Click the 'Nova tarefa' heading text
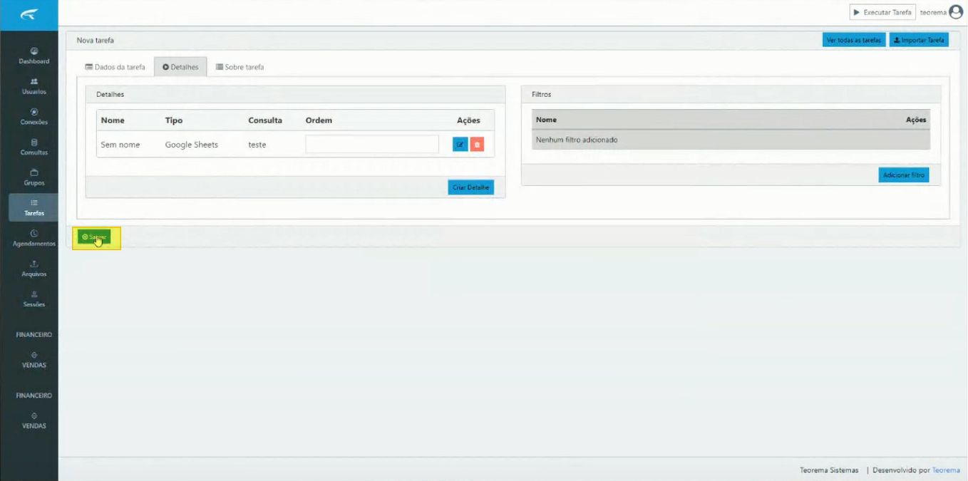Screen dimensions: 968x481 [96, 41]
